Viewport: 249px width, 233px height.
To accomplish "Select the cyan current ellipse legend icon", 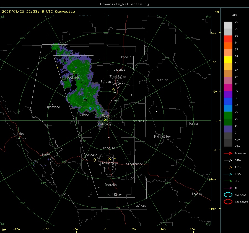I will (228, 195).
